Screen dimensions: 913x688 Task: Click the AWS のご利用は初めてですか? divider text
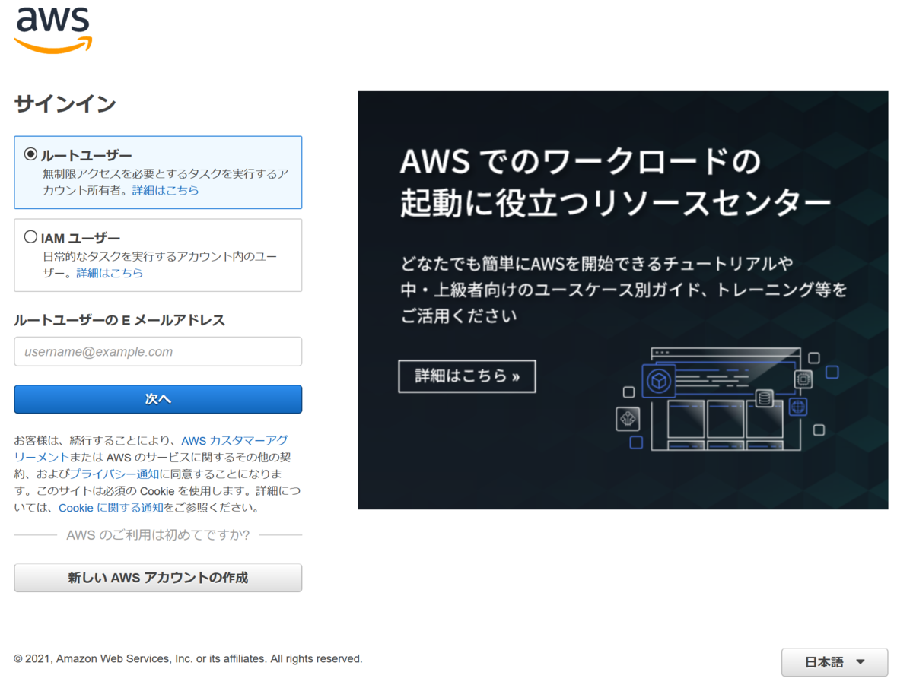click(x=157, y=534)
